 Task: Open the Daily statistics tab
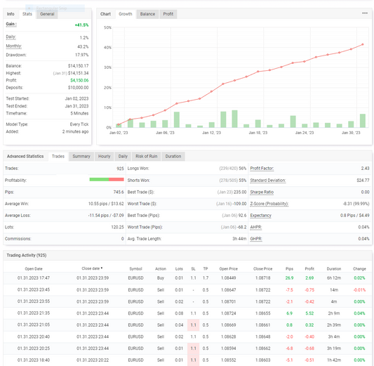pos(123,157)
